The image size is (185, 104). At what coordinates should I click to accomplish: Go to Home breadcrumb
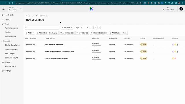(28, 16)
